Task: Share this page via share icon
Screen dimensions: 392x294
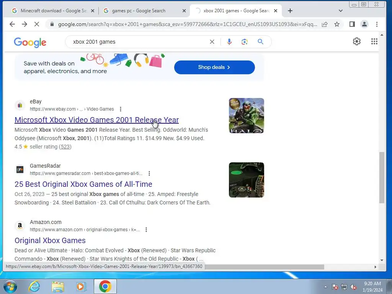Action: click(325, 24)
